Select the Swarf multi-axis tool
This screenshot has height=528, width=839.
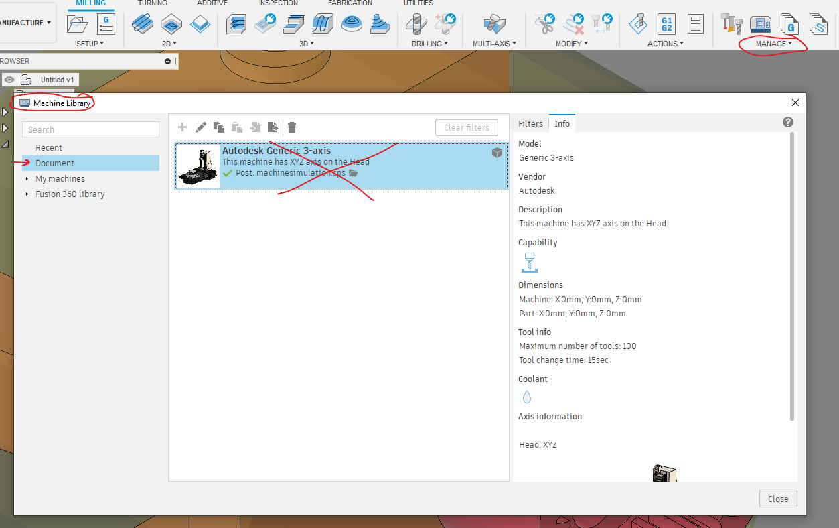click(x=494, y=25)
